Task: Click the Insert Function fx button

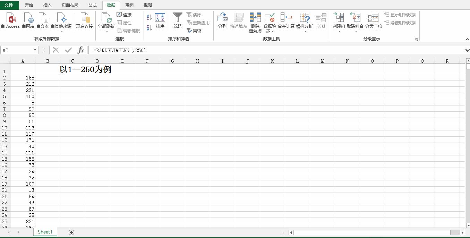Action: pyautogui.click(x=81, y=50)
